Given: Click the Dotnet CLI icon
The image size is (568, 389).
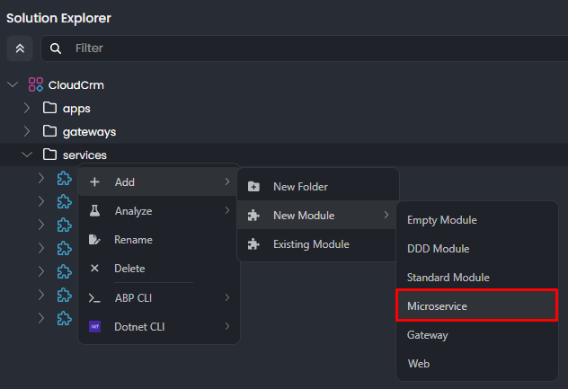Looking at the screenshot, I should point(94,326).
